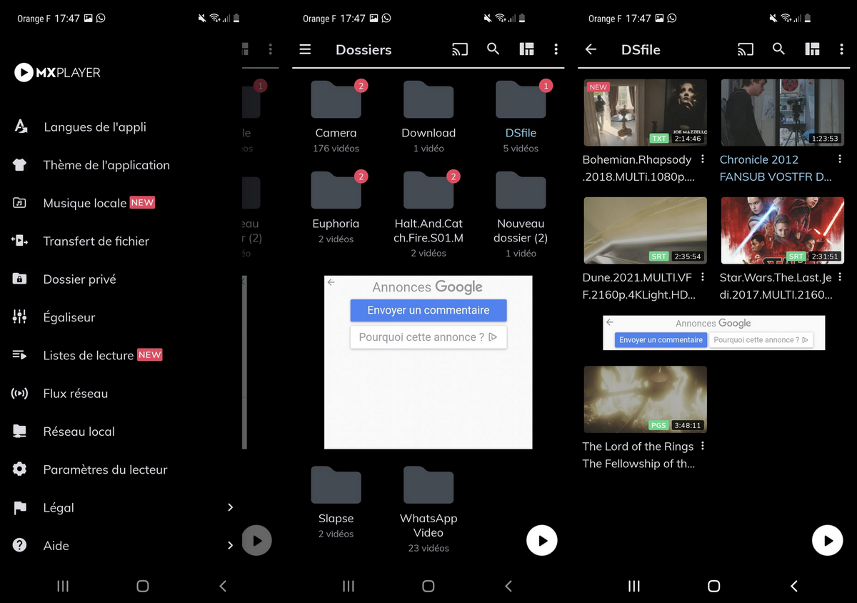Screen dimensions: 857x603
Task: Open Dune.2021 video thumbnail
Action: pyautogui.click(x=645, y=230)
